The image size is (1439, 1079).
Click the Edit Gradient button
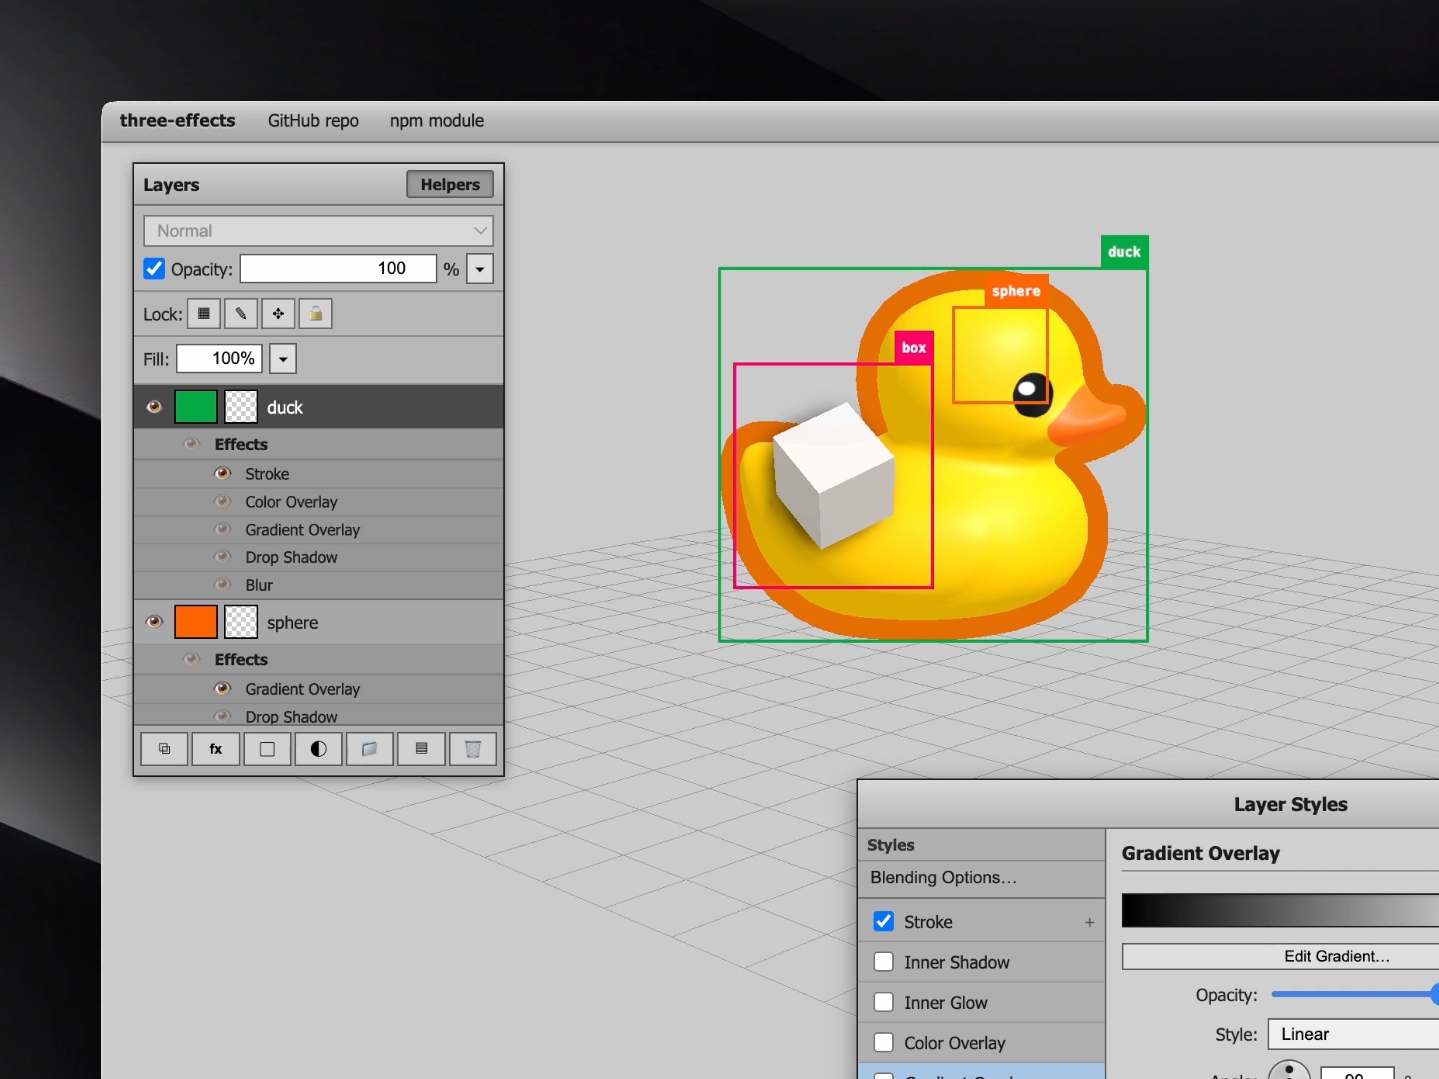(x=1335, y=956)
